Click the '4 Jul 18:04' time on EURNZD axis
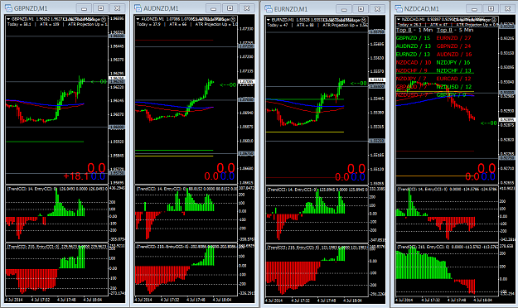 [x=352, y=301]
